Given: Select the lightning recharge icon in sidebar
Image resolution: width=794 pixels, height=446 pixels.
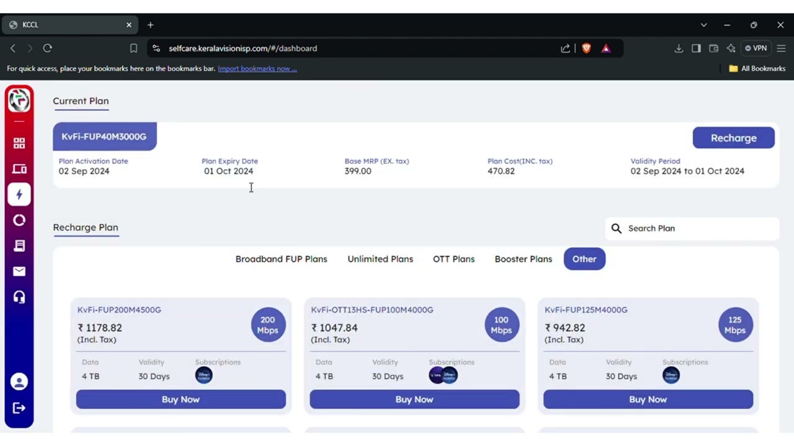Looking at the screenshot, I should [x=19, y=195].
